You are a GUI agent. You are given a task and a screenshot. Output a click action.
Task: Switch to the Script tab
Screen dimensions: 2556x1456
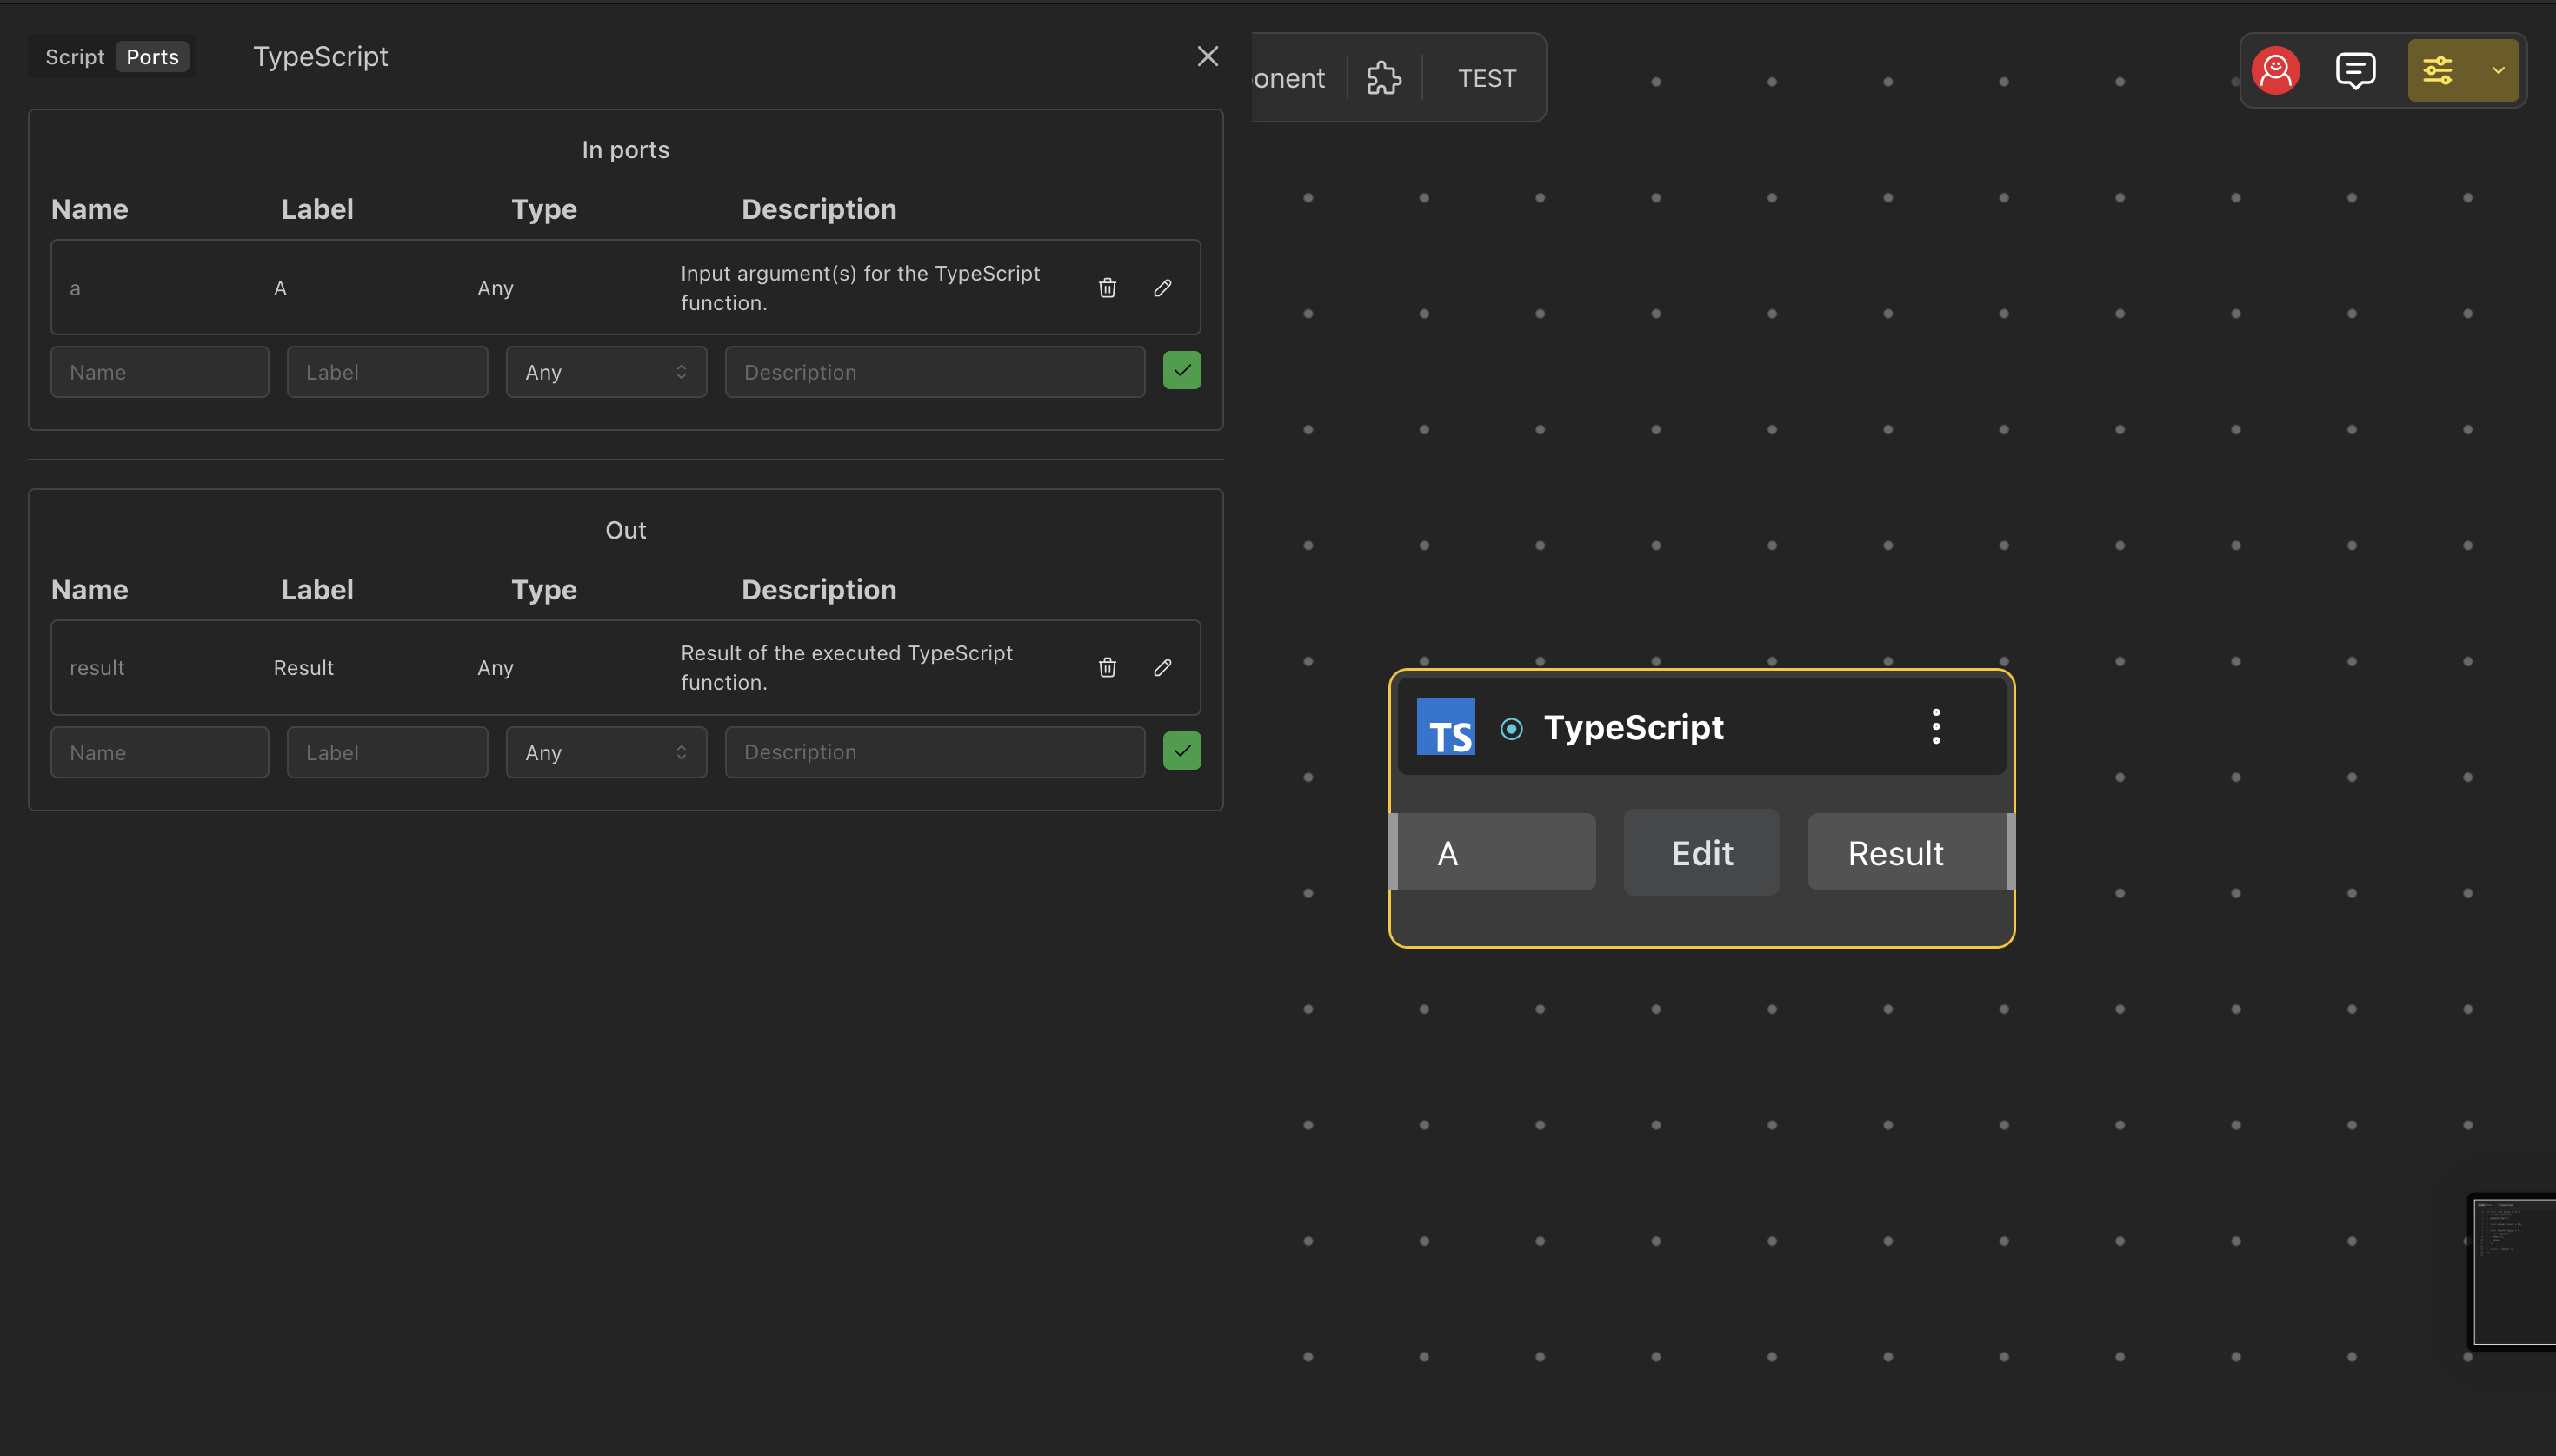click(74, 57)
